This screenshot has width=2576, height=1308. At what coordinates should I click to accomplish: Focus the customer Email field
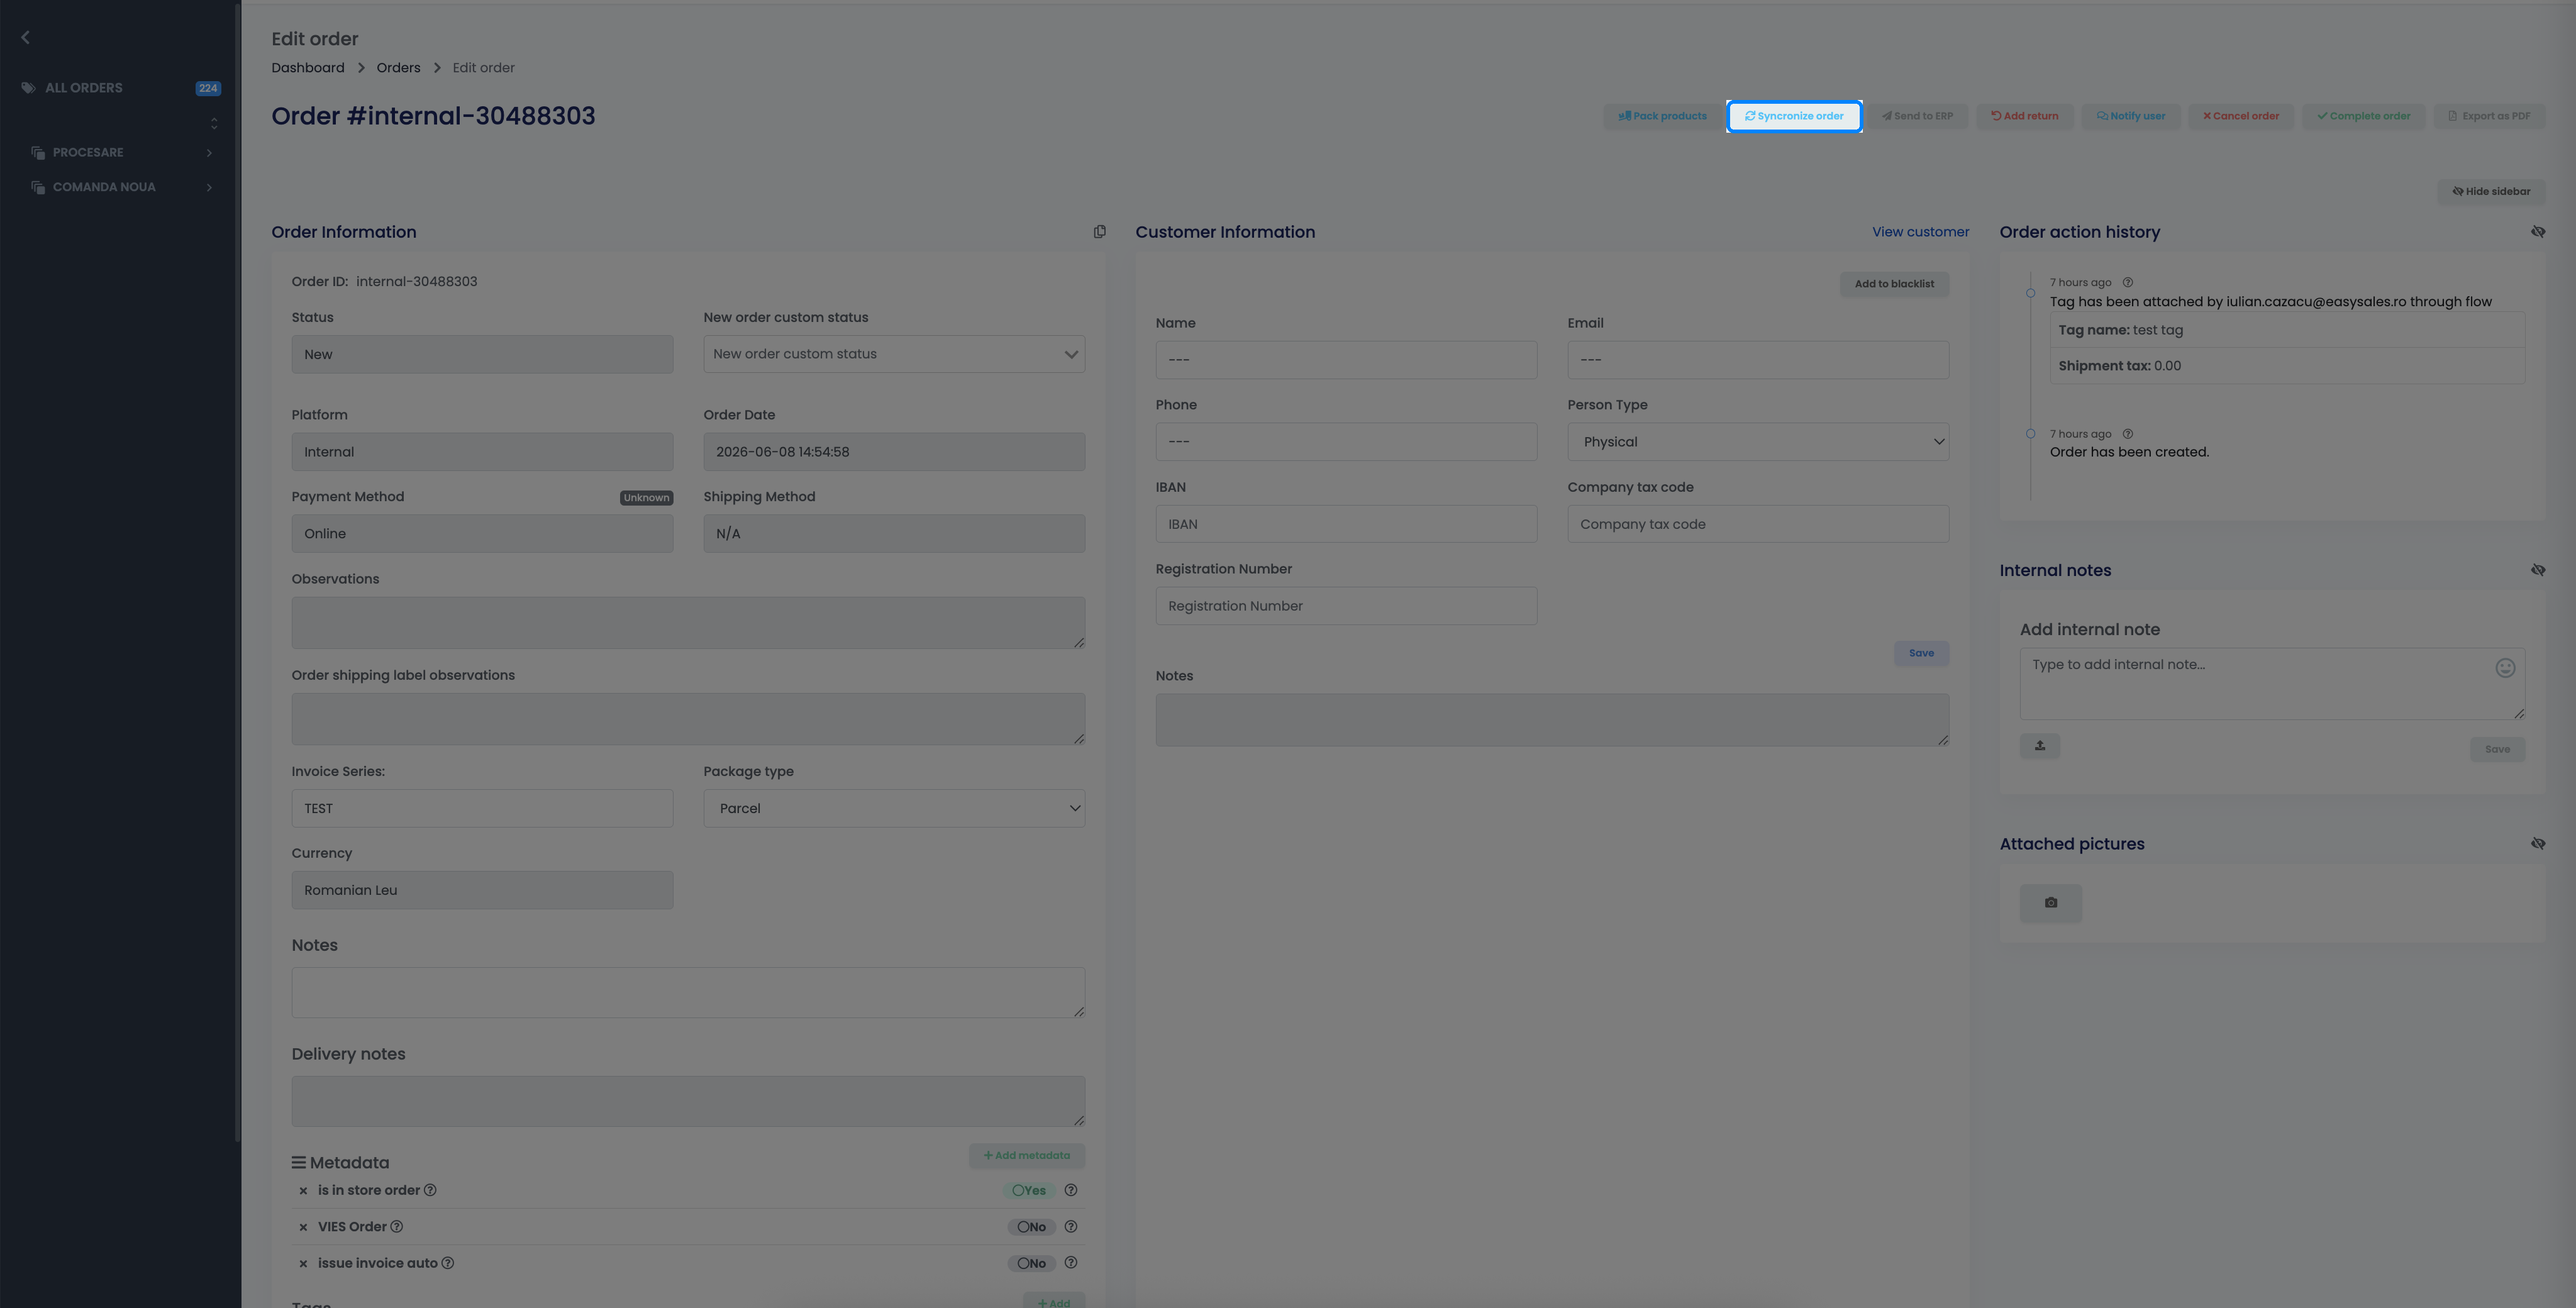(x=1757, y=360)
